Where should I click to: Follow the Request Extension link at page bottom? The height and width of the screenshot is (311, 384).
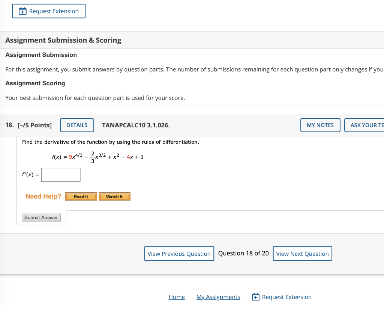tap(286, 297)
